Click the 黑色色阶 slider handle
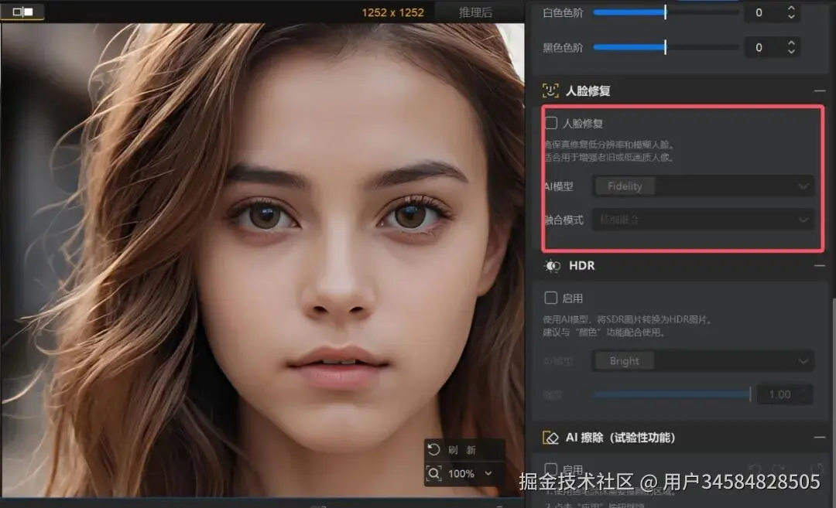 pos(664,47)
